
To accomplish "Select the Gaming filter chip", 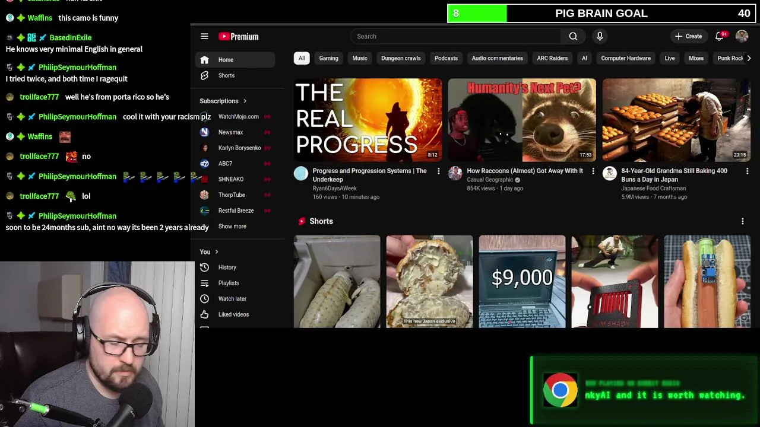I will pos(328,58).
